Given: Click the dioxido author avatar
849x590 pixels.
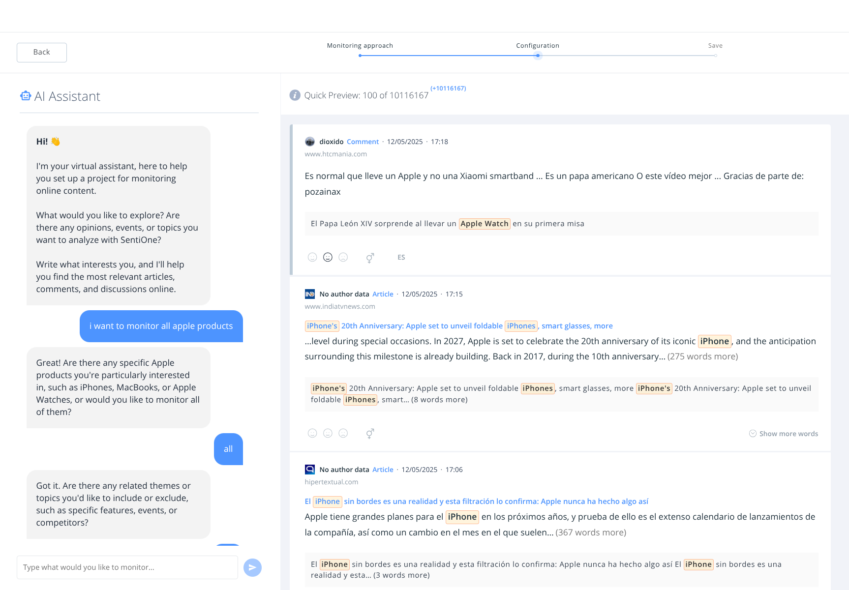Looking at the screenshot, I should point(310,142).
